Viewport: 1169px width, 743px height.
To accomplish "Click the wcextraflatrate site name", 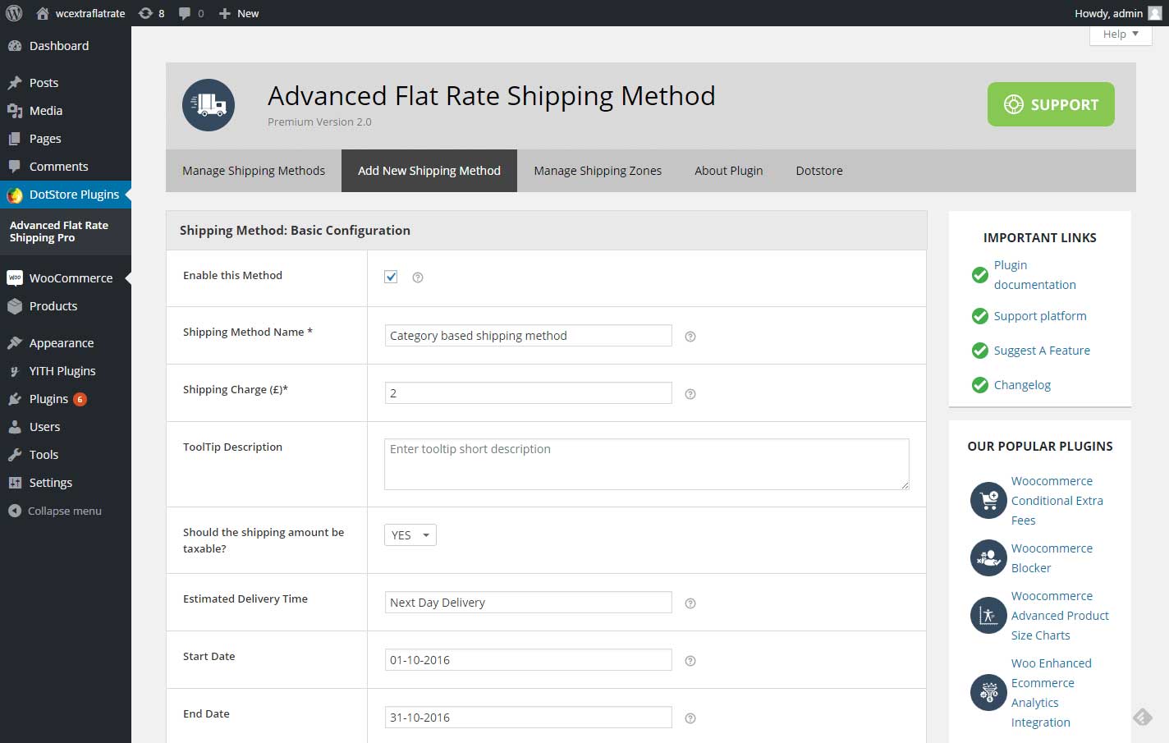I will click(x=90, y=13).
